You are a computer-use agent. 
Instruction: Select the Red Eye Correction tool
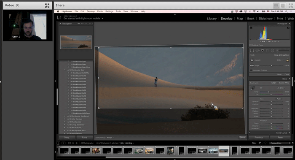pyautogui.click(x=262, y=50)
